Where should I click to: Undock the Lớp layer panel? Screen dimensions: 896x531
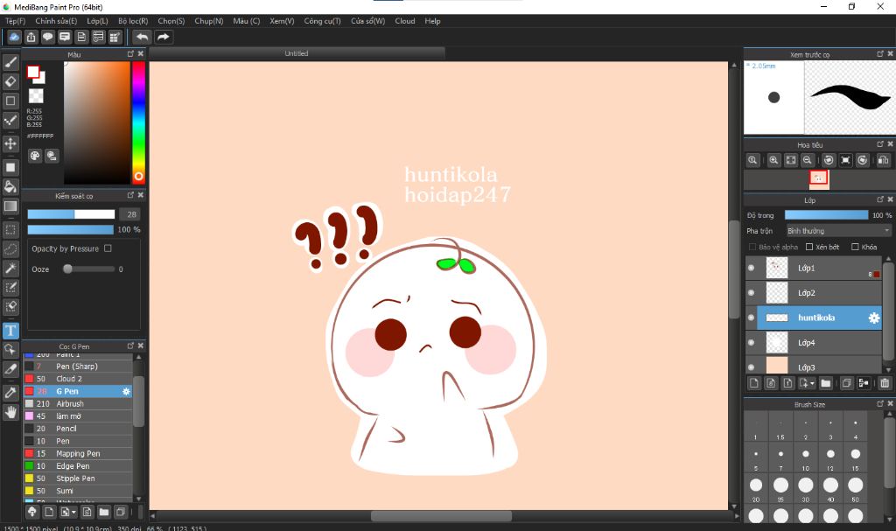[880, 199]
